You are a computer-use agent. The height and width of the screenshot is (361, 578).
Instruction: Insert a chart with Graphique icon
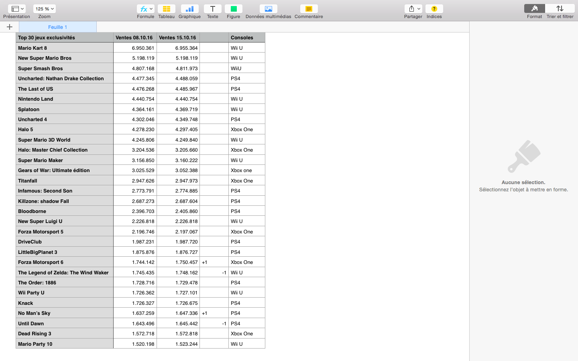189,9
